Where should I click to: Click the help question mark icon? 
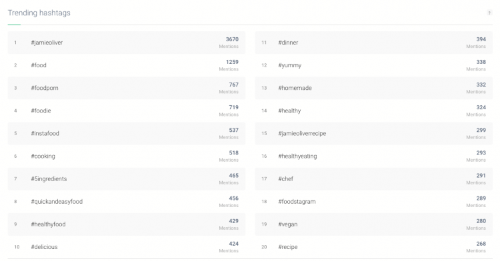pyautogui.click(x=489, y=13)
